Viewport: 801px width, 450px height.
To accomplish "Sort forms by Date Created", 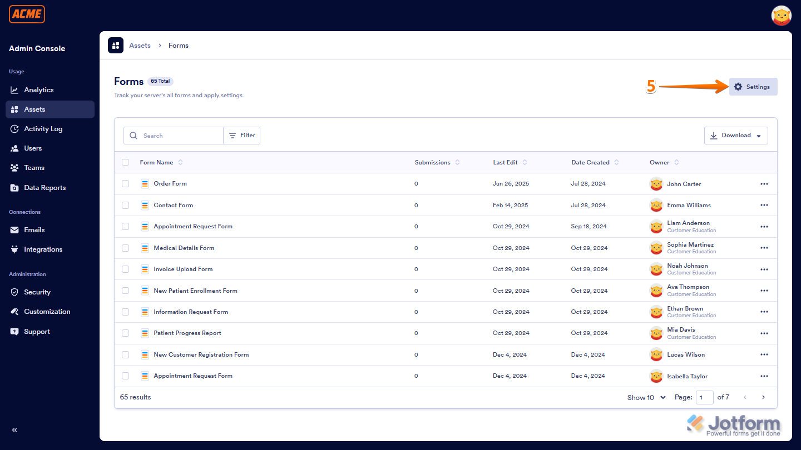I will (591, 162).
